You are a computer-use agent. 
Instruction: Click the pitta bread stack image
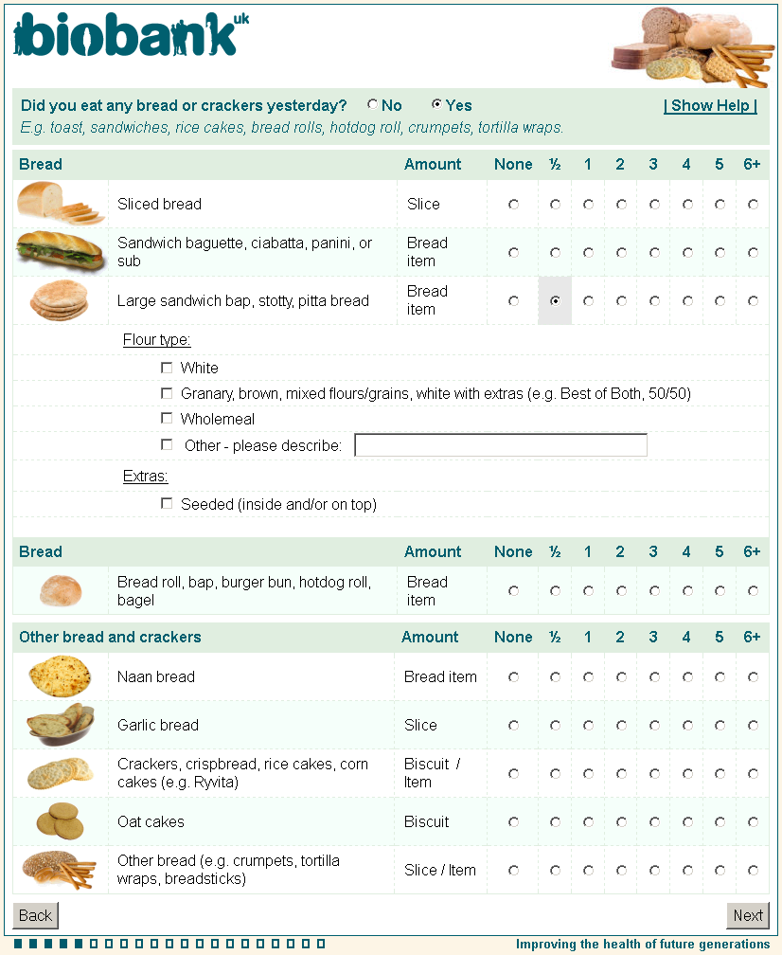60,300
